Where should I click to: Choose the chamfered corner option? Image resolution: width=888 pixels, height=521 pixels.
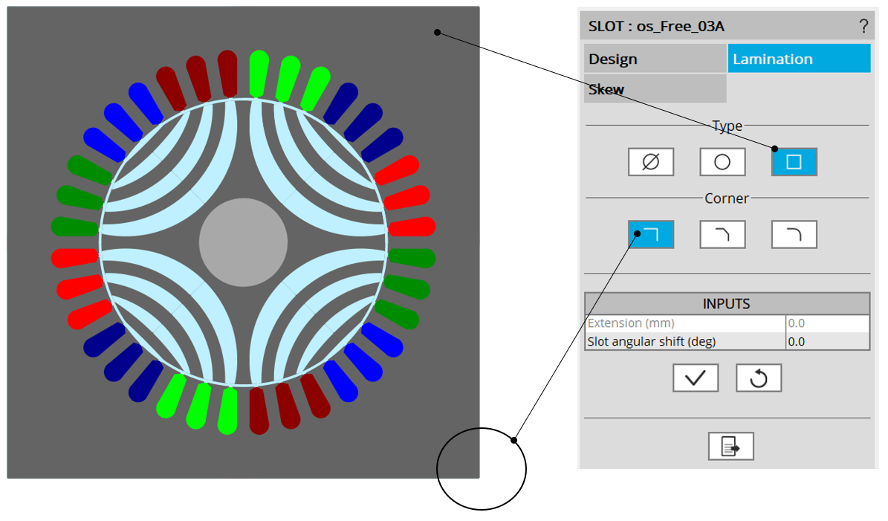pos(722,234)
